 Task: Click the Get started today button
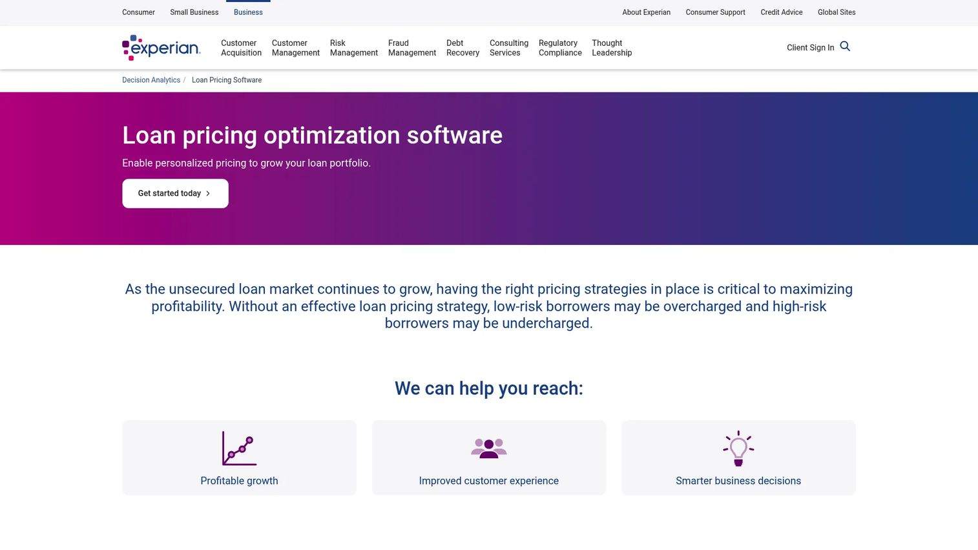[175, 193]
